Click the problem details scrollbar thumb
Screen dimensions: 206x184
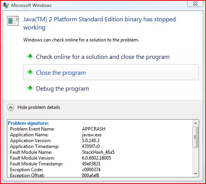click(196, 137)
